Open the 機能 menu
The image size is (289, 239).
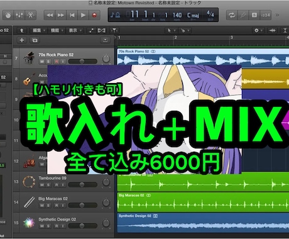click(57, 31)
